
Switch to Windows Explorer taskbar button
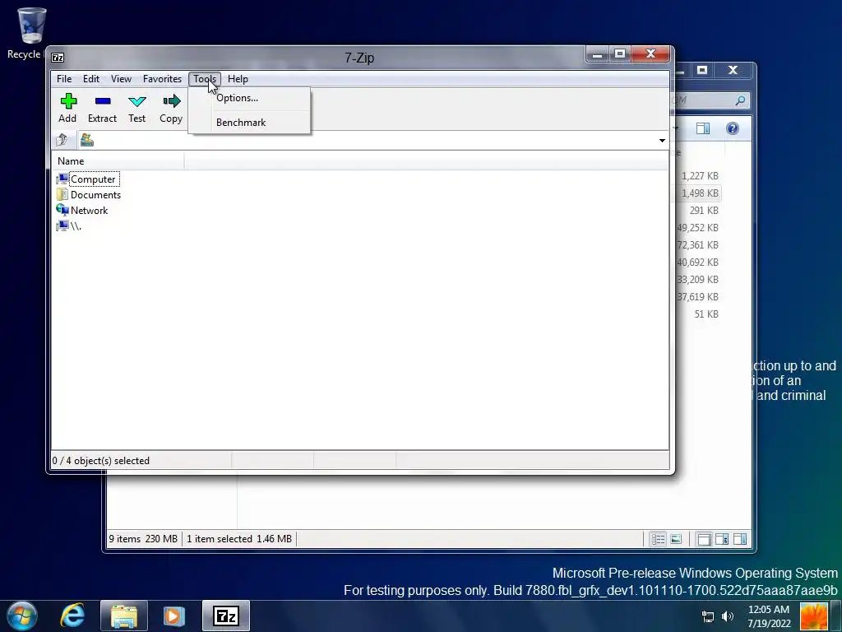124,616
